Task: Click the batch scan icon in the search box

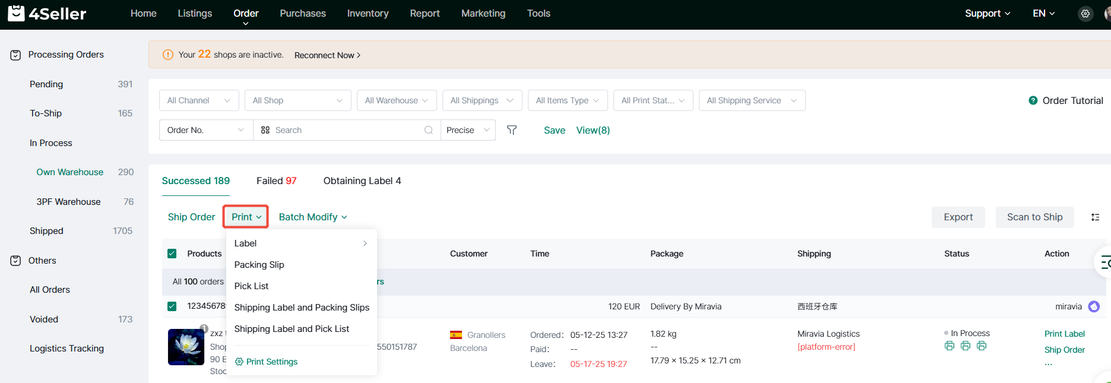Action: point(265,130)
